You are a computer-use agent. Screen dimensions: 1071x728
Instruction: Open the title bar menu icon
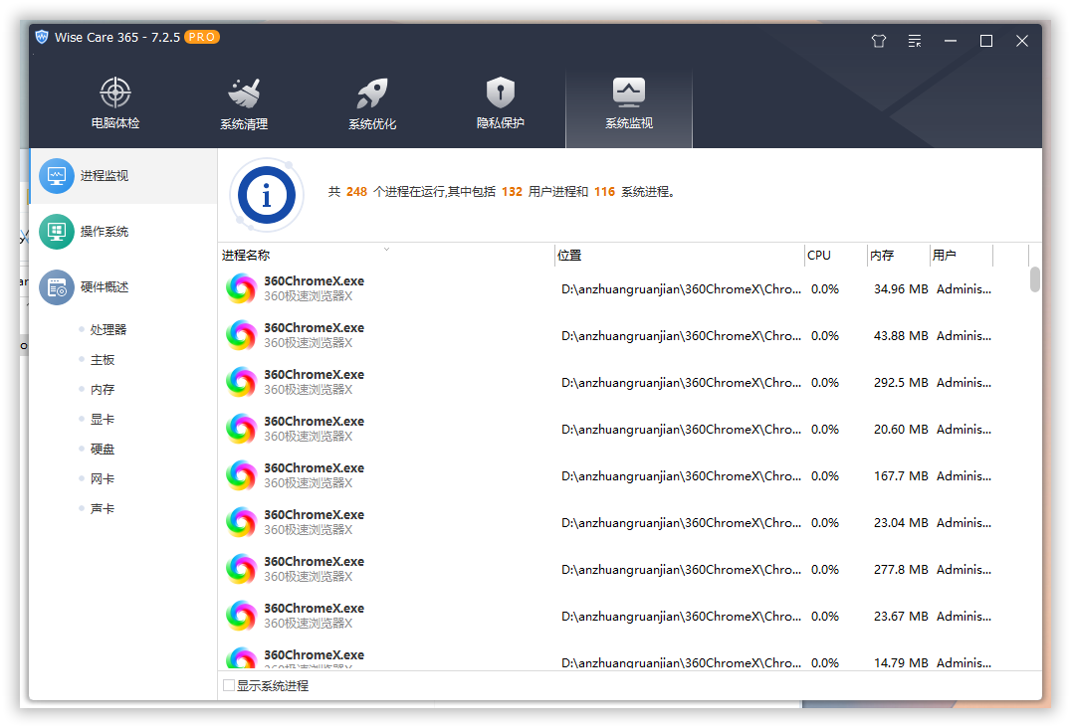pyautogui.click(x=915, y=41)
